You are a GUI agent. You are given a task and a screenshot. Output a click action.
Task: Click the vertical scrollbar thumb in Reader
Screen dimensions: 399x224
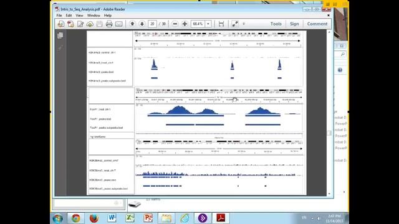(329, 133)
